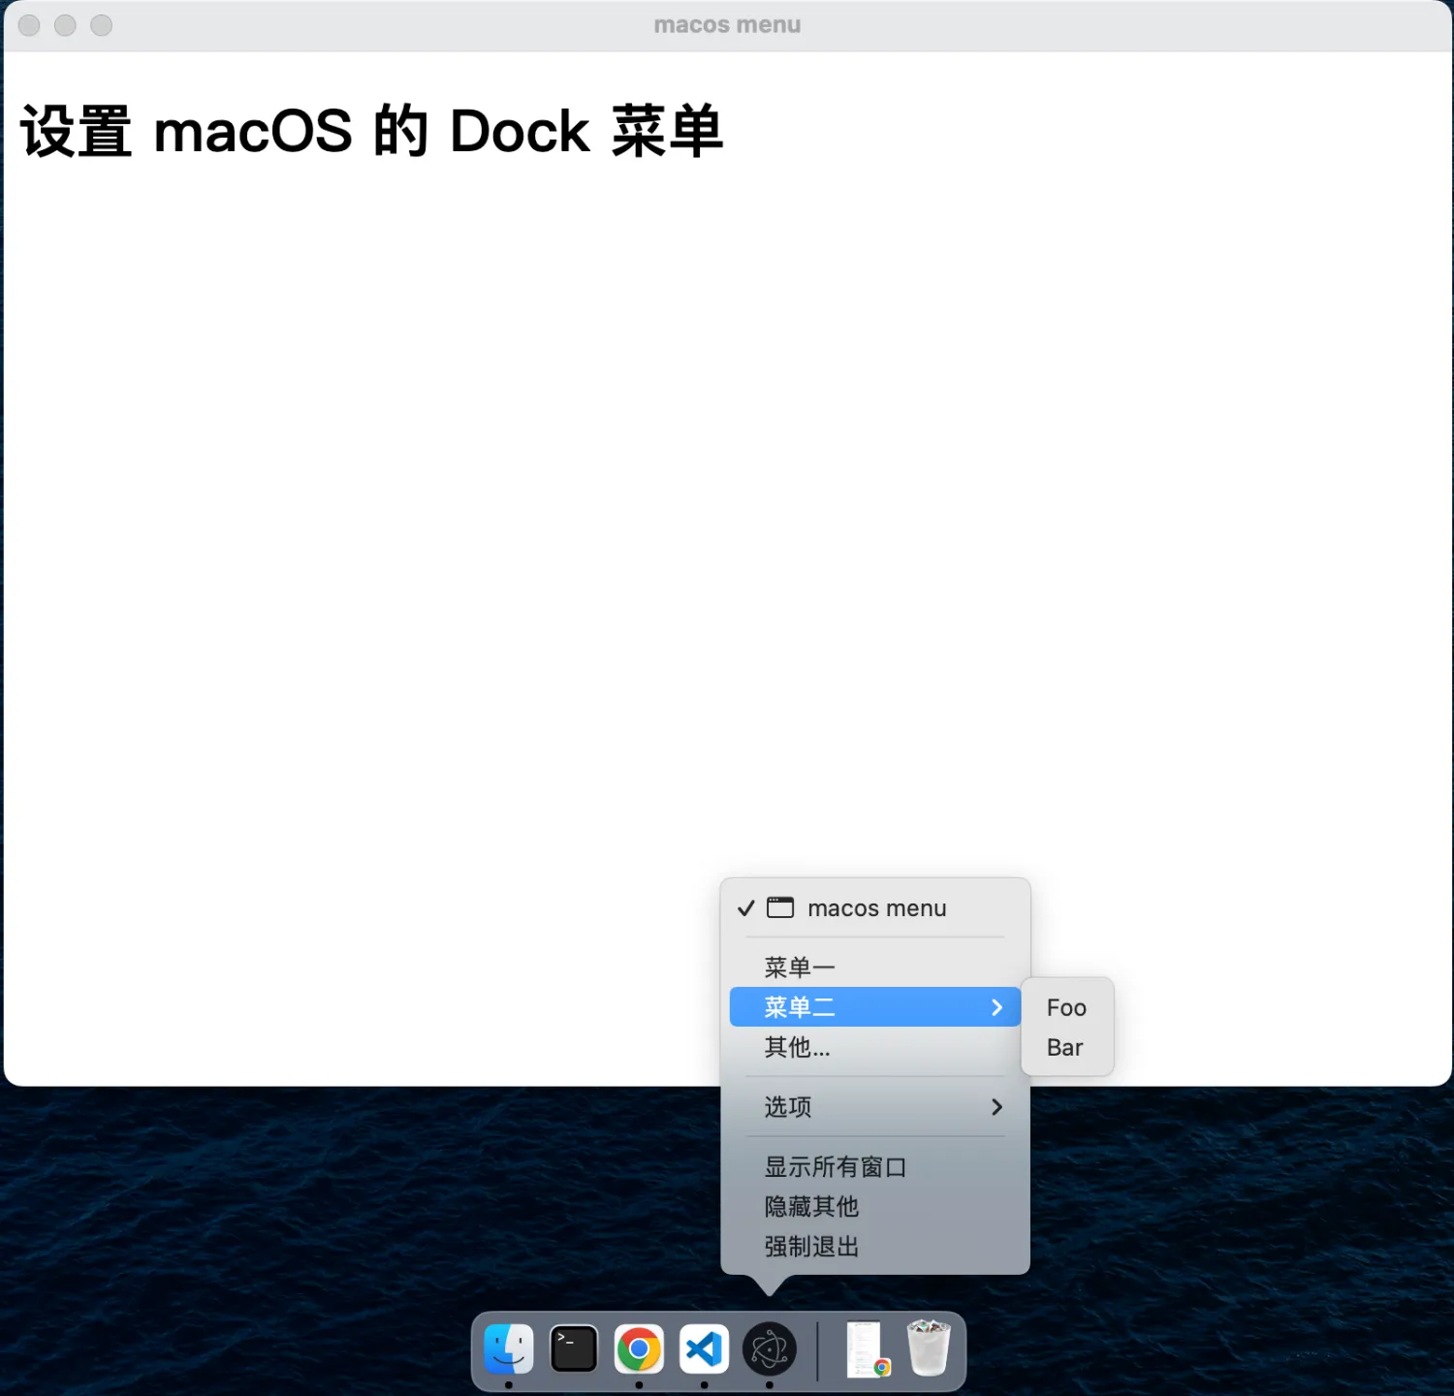Click the window icon beside macos menu

(x=780, y=907)
